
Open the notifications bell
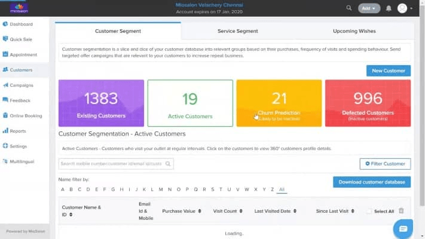coord(389,8)
